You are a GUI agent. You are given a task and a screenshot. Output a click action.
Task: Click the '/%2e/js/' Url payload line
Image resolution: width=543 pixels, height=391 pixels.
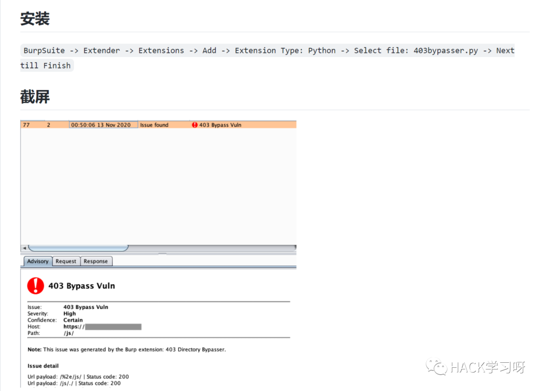pos(78,376)
